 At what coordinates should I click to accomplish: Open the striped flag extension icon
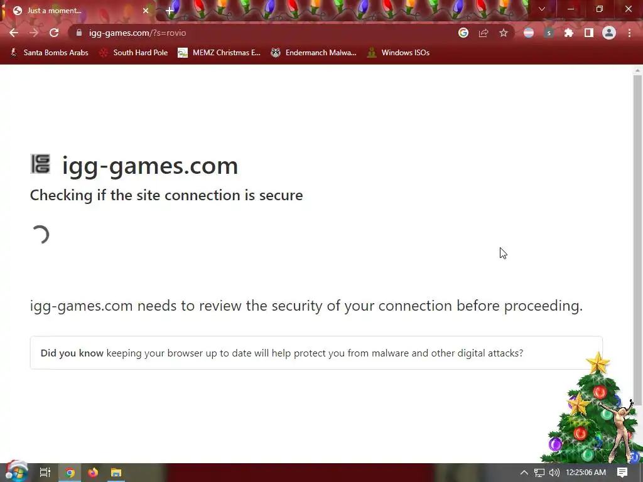[x=529, y=33]
